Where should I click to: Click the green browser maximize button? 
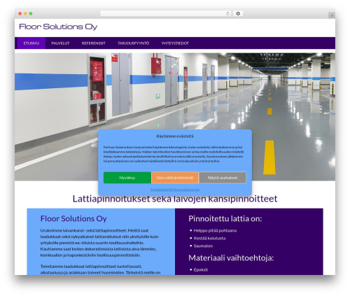point(31,14)
